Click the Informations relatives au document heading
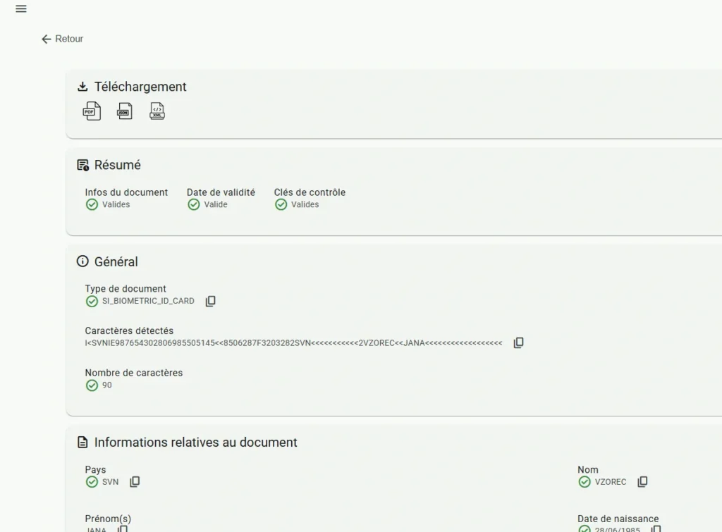The height and width of the screenshot is (532, 722). point(196,443)
